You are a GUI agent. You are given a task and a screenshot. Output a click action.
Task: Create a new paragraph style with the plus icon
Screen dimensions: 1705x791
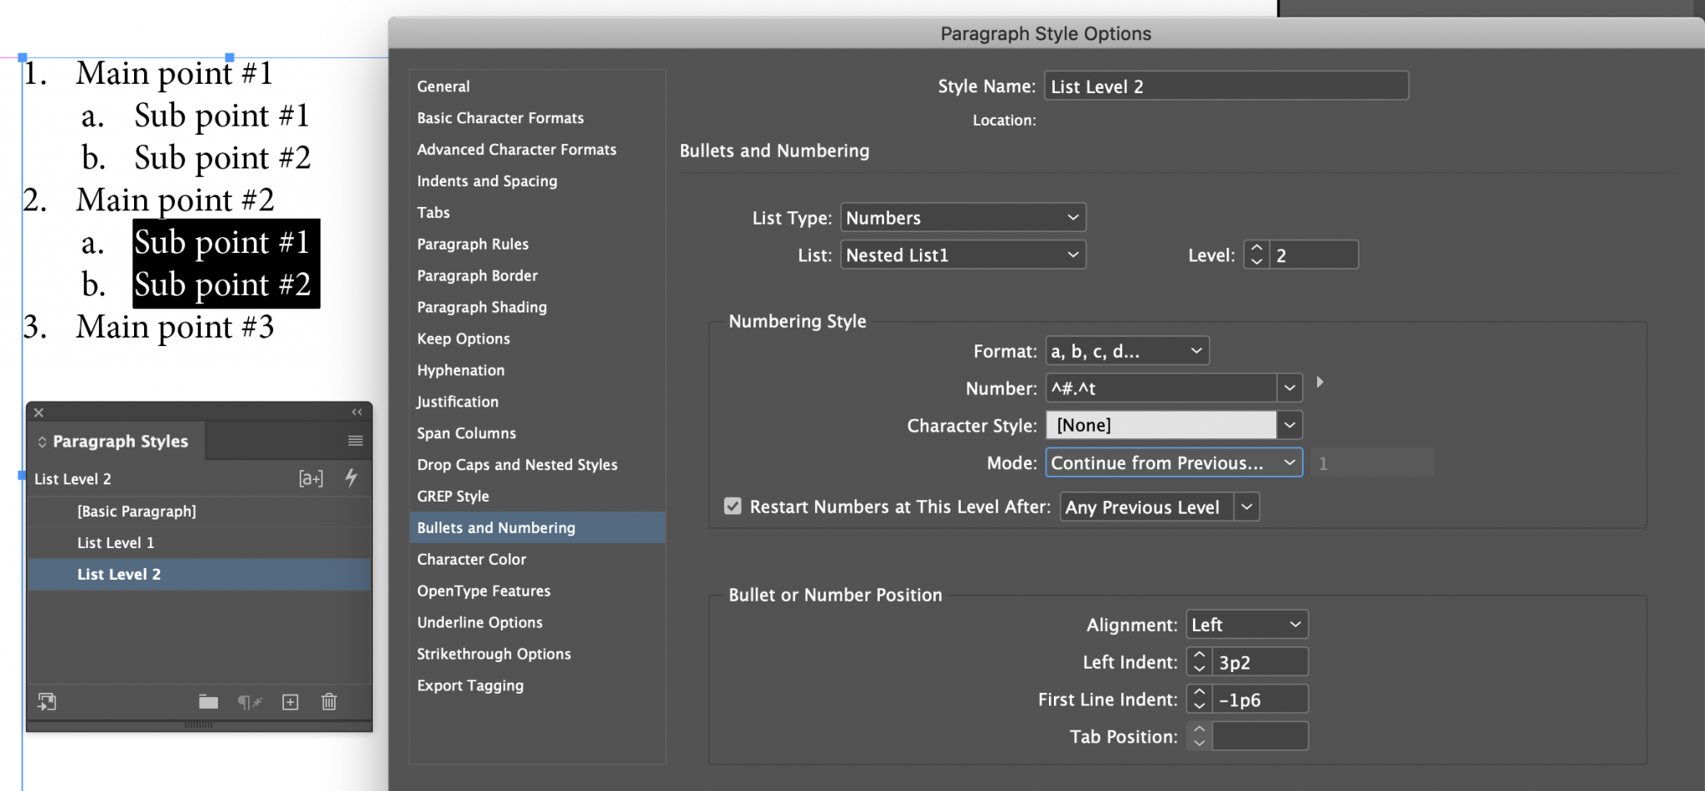point(290,701)
